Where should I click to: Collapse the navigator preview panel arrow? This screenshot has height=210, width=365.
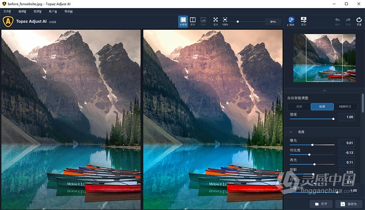point(324,91)
